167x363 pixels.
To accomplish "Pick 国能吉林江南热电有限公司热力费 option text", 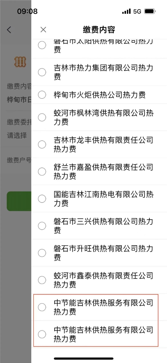I will [x=104, y=199].
